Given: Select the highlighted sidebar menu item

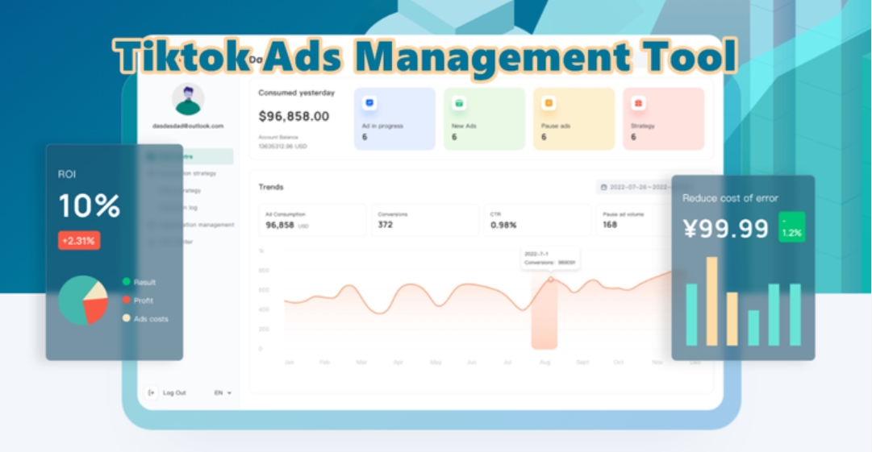Looking at the screenshot, I should [189, 156].
